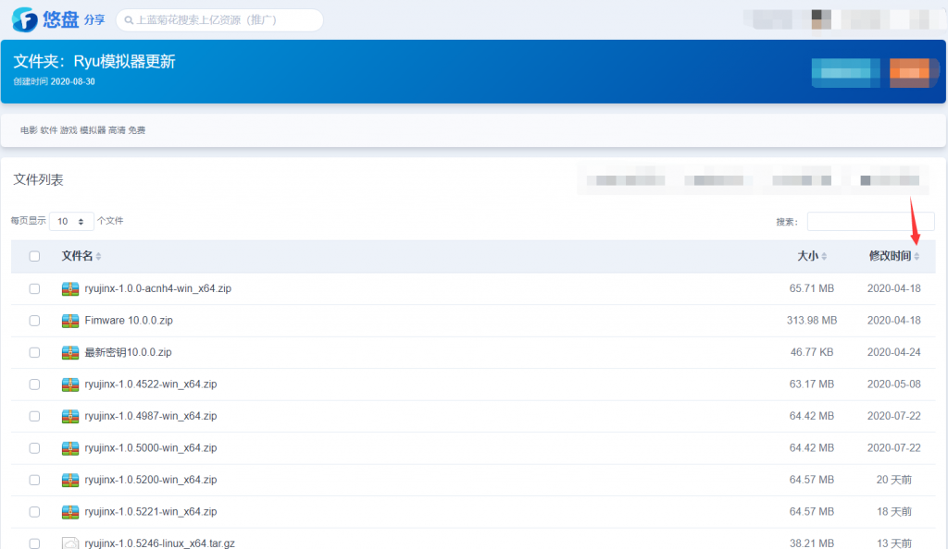This screenshot has height=549, width=948.
Task: Click the size value 46.77 KB
Action: (812, 353)
